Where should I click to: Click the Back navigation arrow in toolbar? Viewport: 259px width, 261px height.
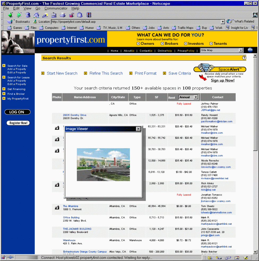pos(10,15)
